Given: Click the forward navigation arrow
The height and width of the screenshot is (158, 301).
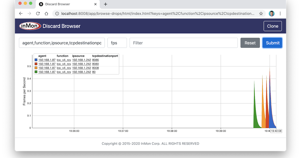Looking at the screenshot, I should [x=29, y=14].
